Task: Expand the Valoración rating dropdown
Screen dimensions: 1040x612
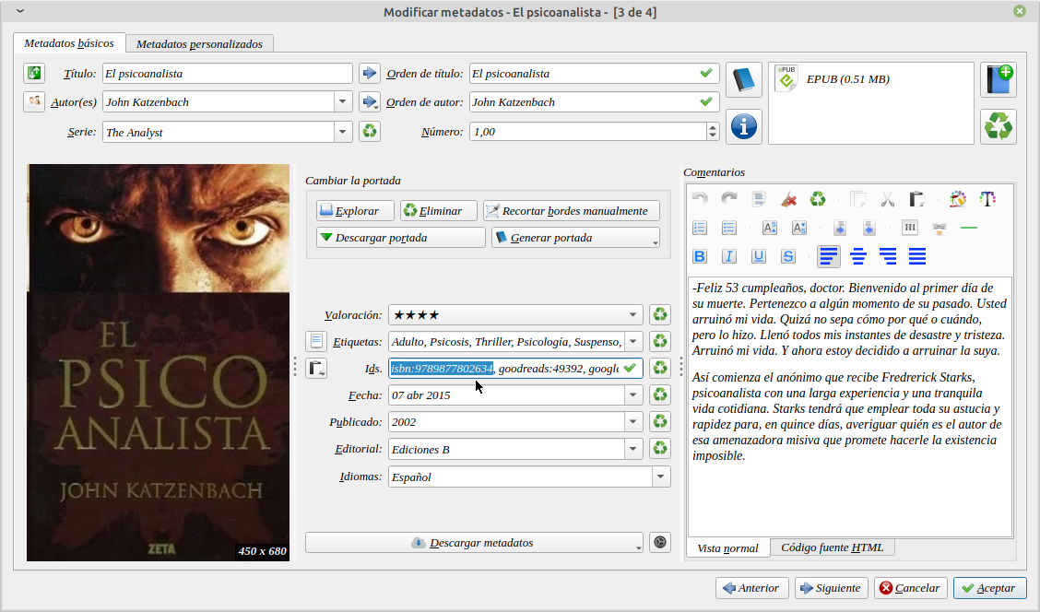Action: [633, 315]
